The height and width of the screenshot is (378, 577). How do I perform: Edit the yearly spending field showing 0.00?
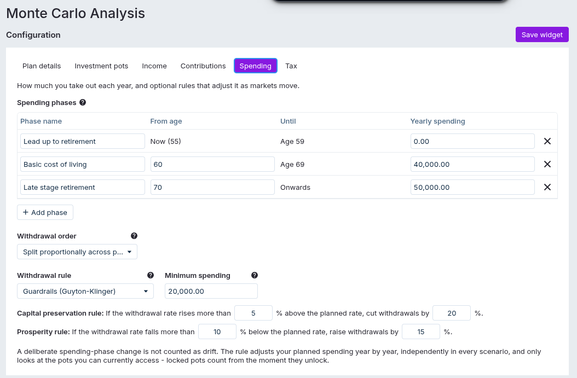tap(472, 141)
